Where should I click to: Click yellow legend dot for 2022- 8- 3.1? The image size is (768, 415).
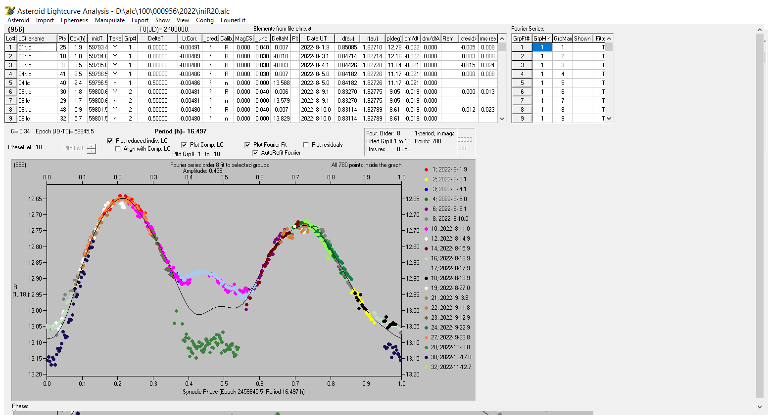coord(426,179)
